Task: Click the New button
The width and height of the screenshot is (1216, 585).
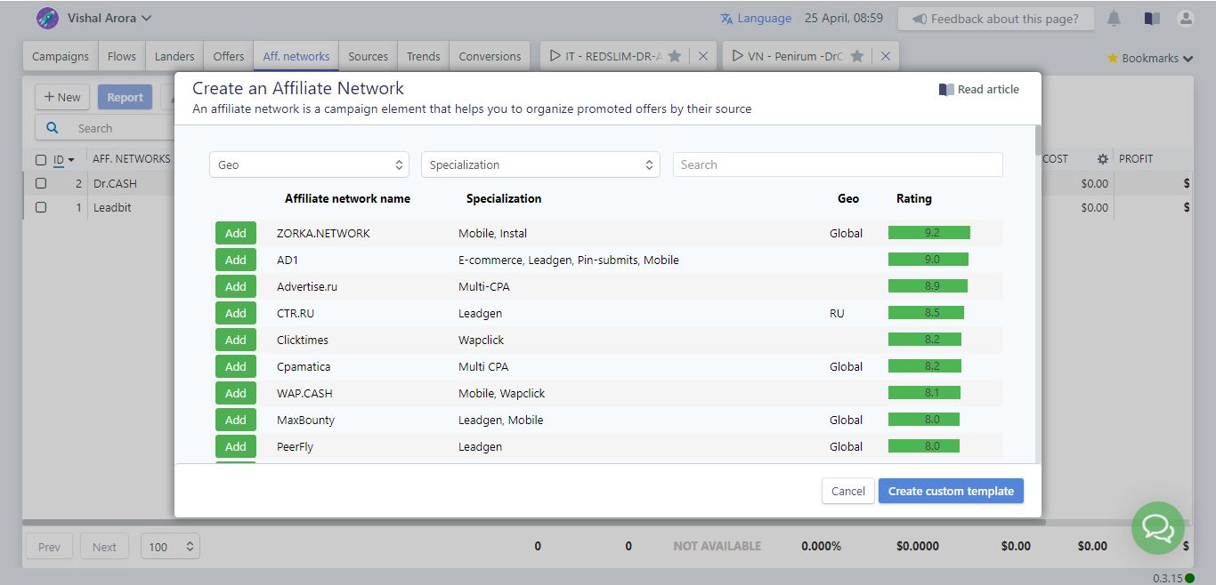Action: 62,97
